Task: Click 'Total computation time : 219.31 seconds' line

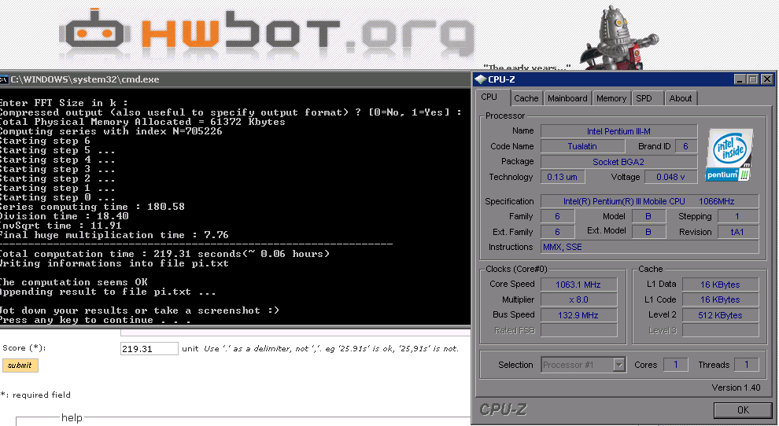Action: pyautogui.click(x=164, y=254)
